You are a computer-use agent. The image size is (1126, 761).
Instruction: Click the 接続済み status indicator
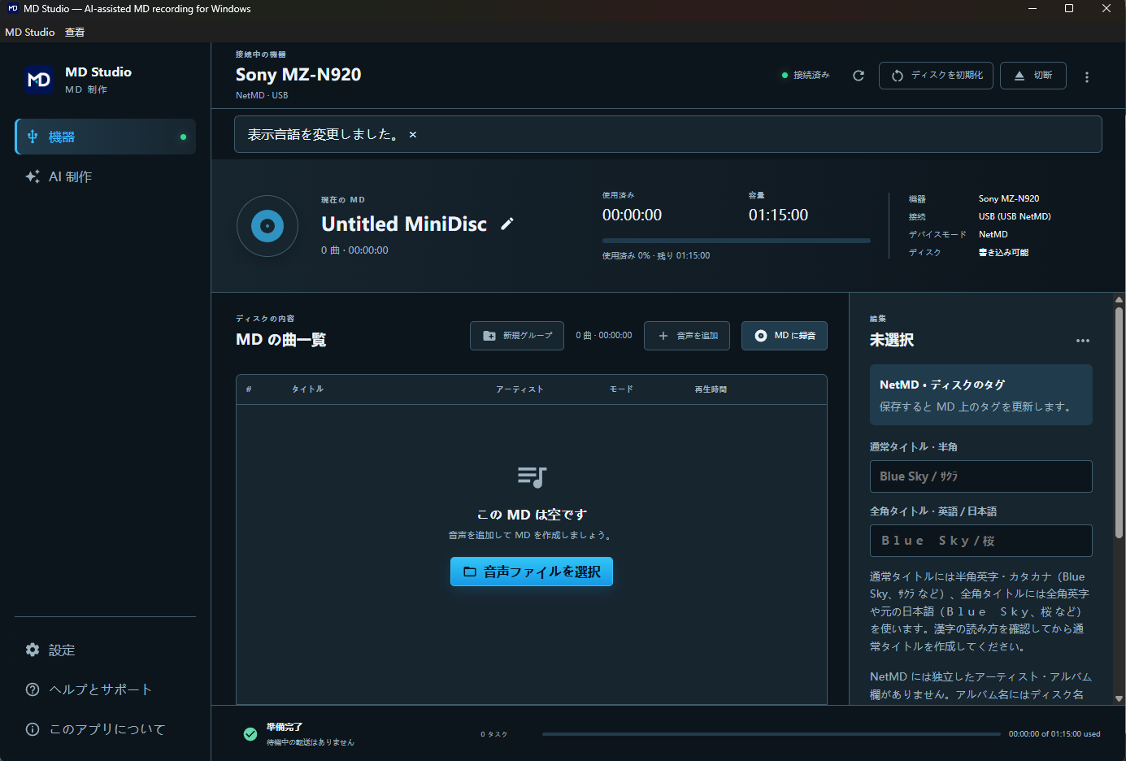point(806,76)
